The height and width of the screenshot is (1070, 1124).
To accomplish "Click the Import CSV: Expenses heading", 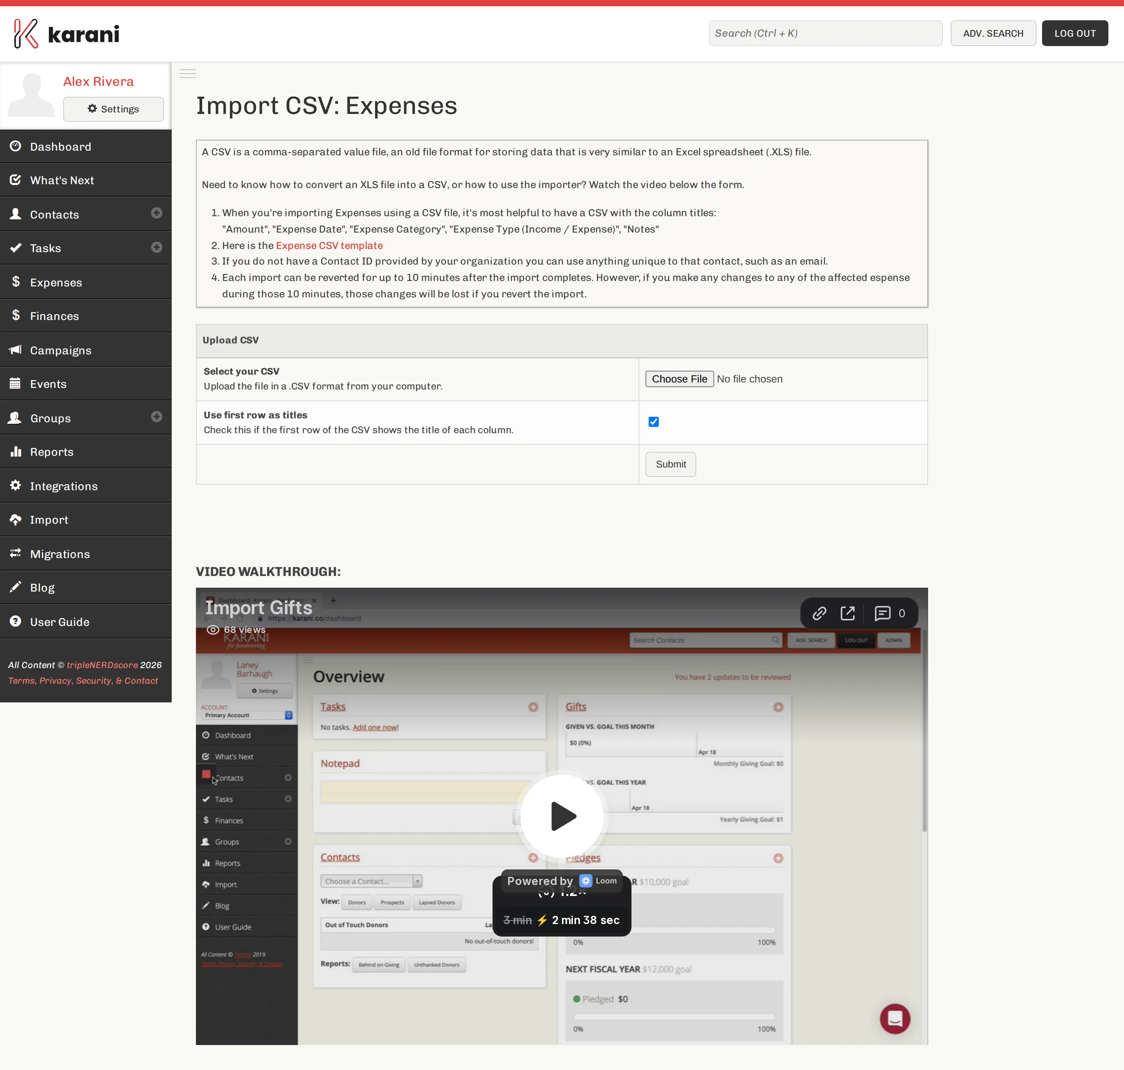I will pyautogui.click(x=326, y=105).
